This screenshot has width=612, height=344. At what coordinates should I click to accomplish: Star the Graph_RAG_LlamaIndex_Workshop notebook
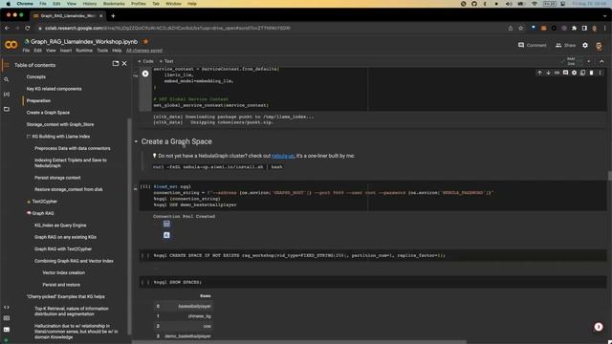pyautogui.click(x=146, y=41)
